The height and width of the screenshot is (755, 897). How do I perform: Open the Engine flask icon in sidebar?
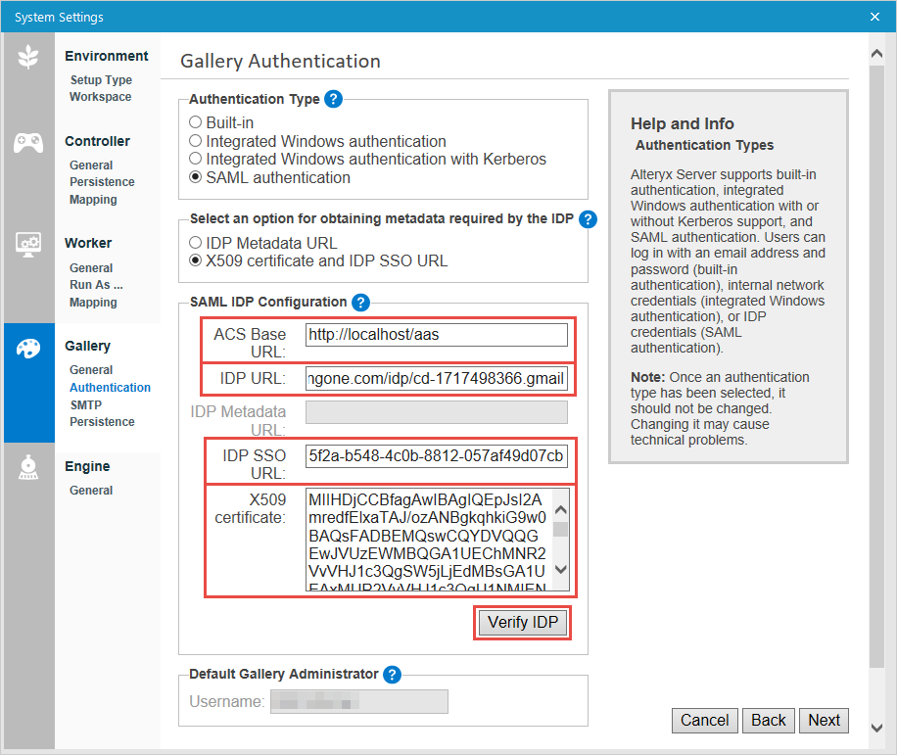pyautogui.click(x=28, y=465)
